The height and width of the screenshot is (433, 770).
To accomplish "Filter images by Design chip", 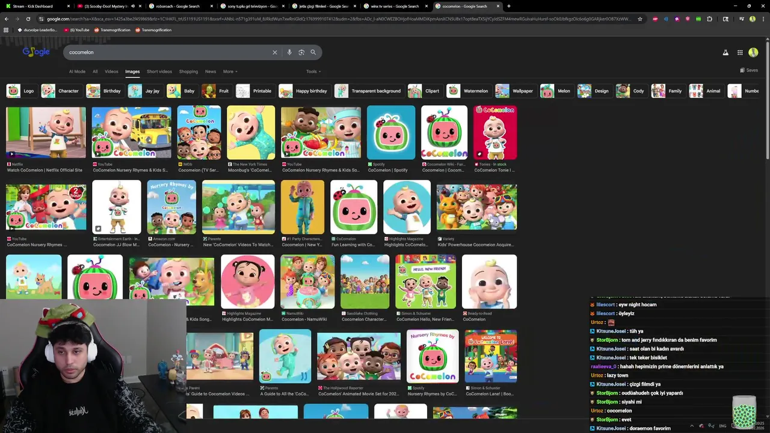I will click(x=594, y=91).
